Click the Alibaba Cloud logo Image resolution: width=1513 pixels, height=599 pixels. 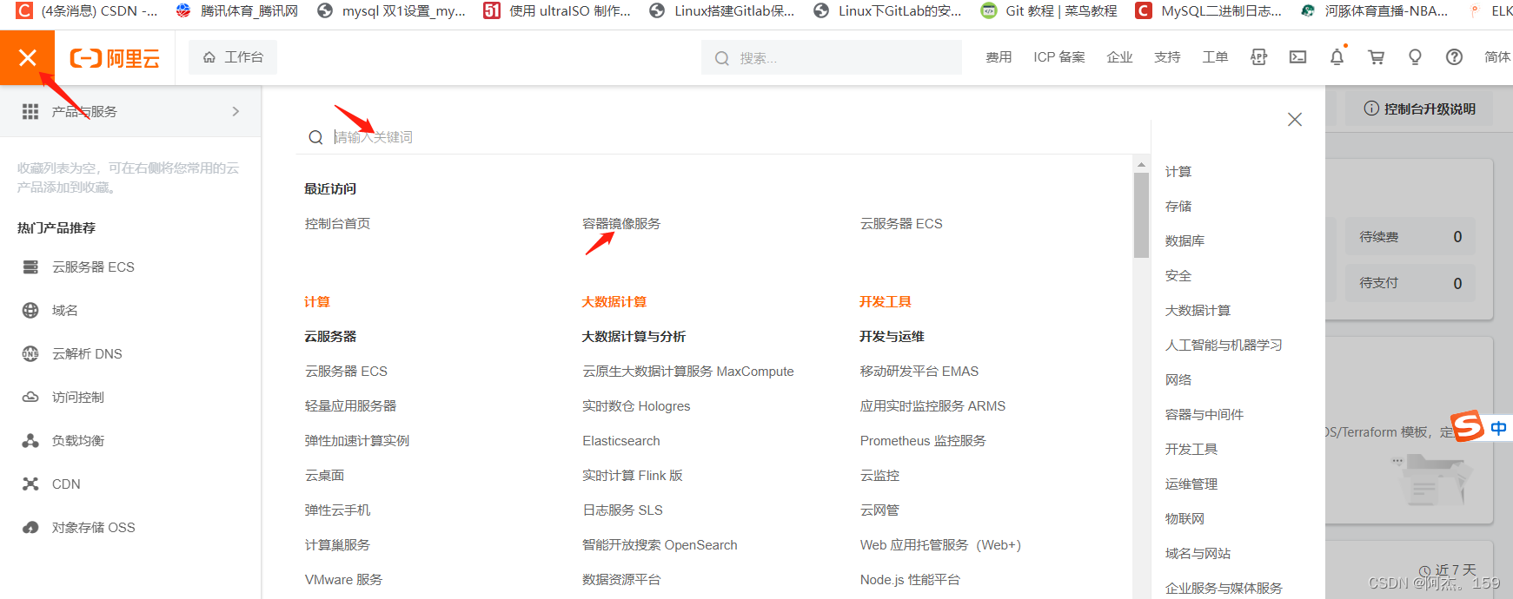[115, 58]
